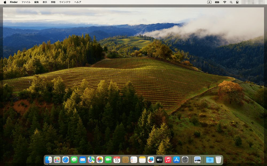This screenshot has height=166, width=267.
Task: Open the Apple menu
Action: [x=5, y=2]
